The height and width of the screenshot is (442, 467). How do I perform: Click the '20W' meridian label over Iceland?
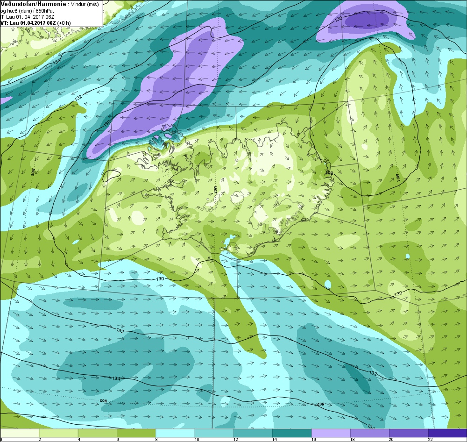coord(215,190)
